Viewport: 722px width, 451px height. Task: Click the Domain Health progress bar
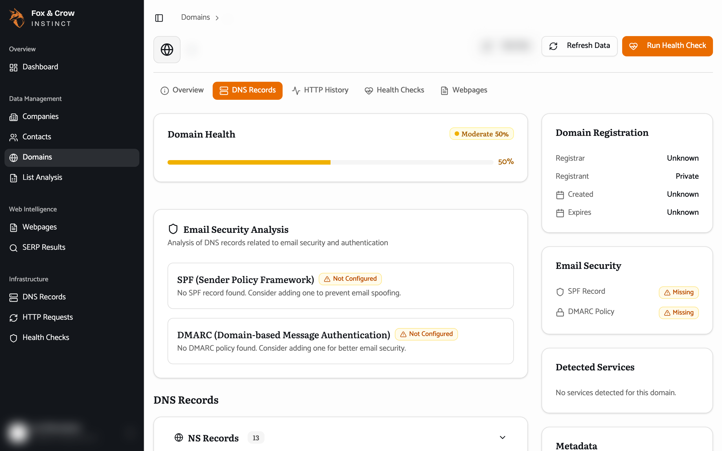330,162
